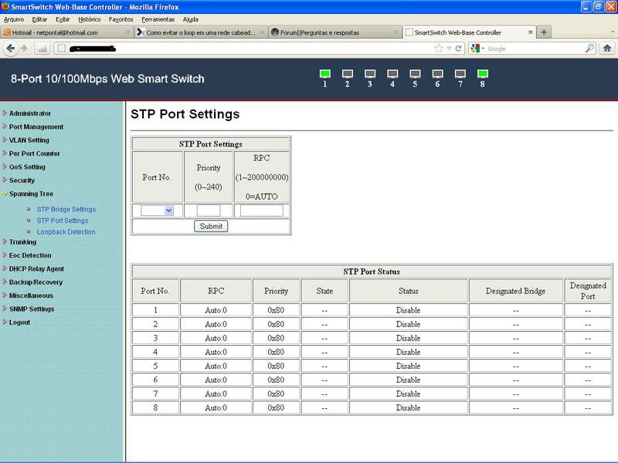This screenshot has width=618, height=463.
Task: Expand the Backup/Recovery section
Action: [36, 282]
